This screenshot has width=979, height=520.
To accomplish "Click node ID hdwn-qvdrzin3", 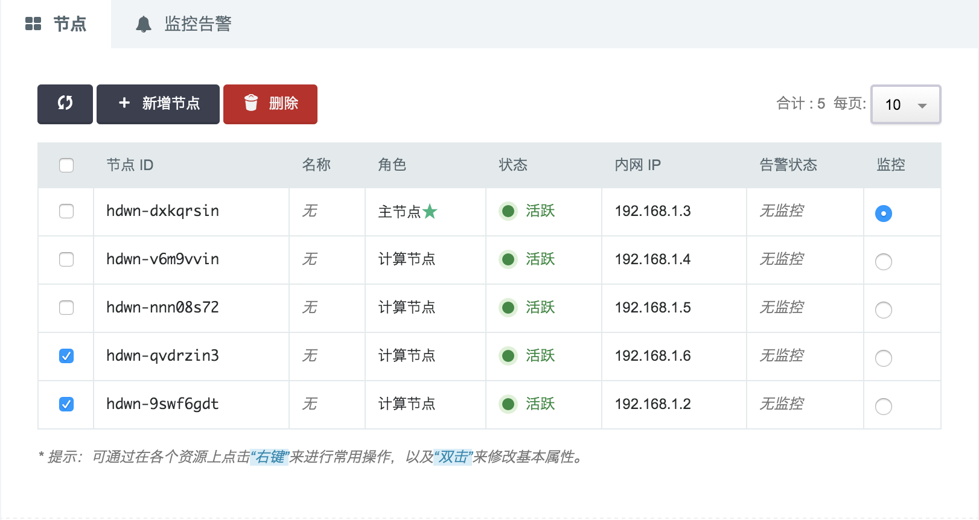I will (x=162, y=356).
